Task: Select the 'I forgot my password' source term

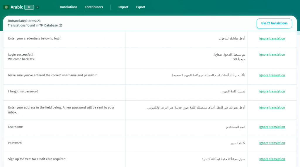Action: point(23,91)
